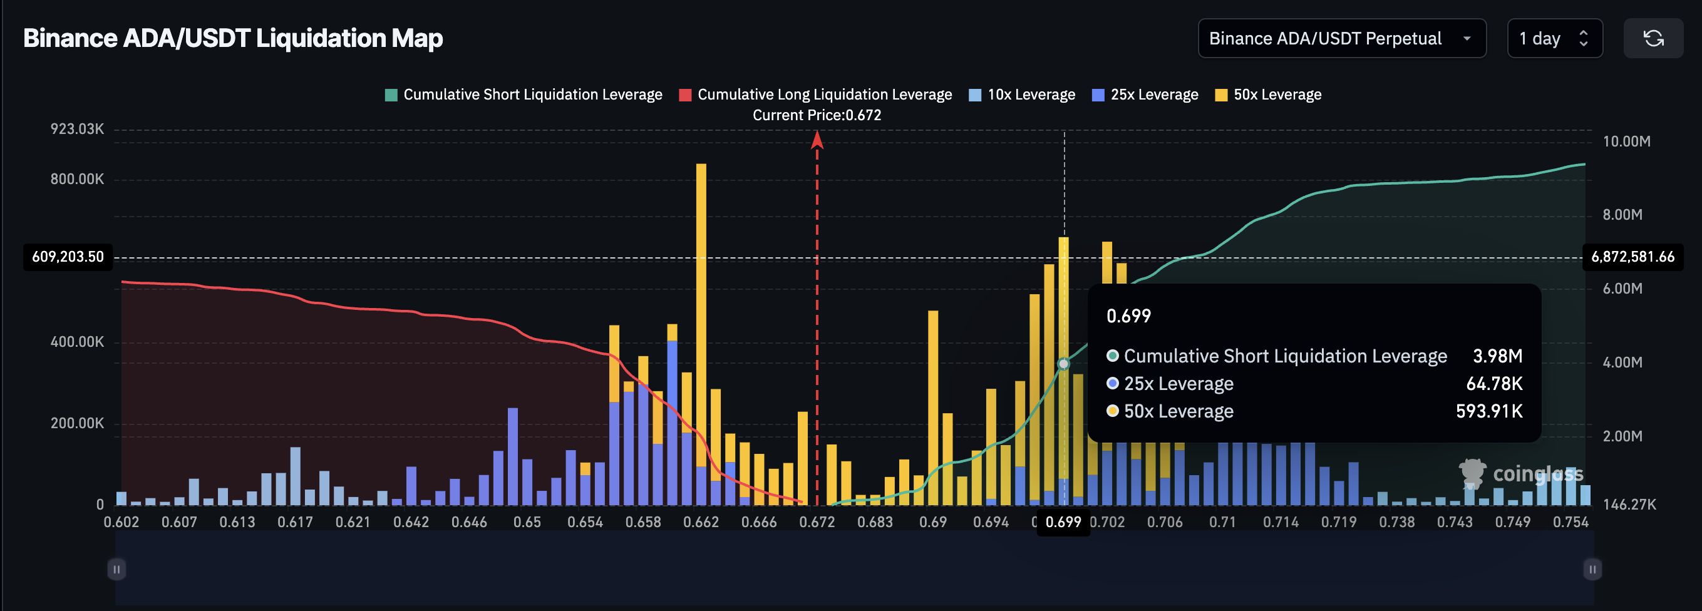Click the 609,203.50 left axis marker
The width and height of the screenshot is (1702, 611).
point(68,256)
